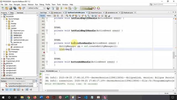The width and height of the screenshot is (177, 100).
Task: Switch to the Files panel tab
Action: click(12, 13)
